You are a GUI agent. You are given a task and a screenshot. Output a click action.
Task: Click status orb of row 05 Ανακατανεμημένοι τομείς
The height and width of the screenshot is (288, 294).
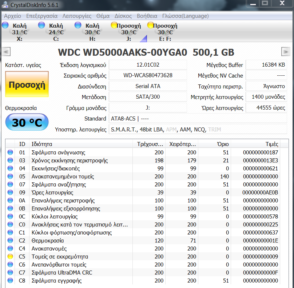coord(10,176)
